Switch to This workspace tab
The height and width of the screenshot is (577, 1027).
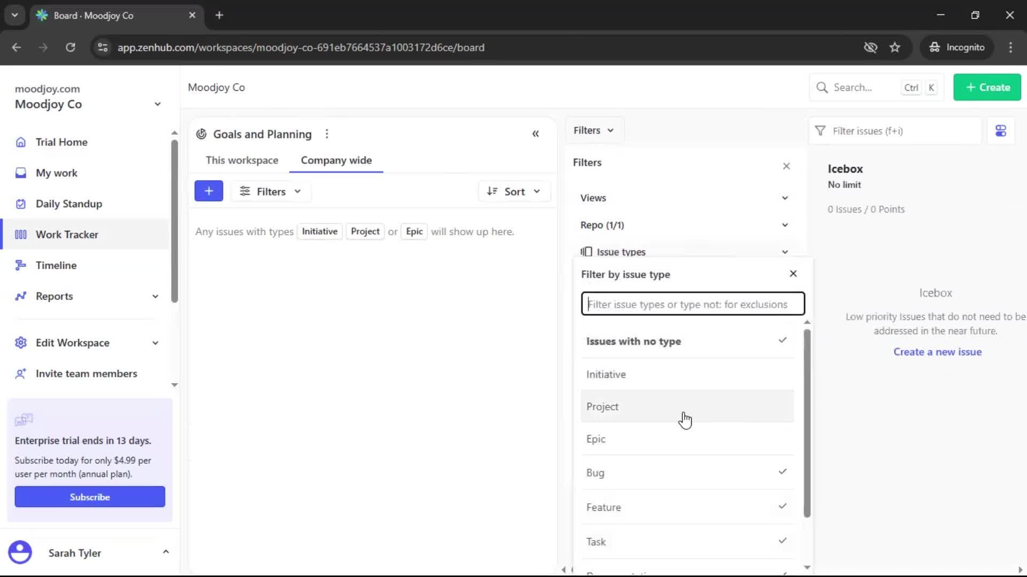tap(242, 160)
